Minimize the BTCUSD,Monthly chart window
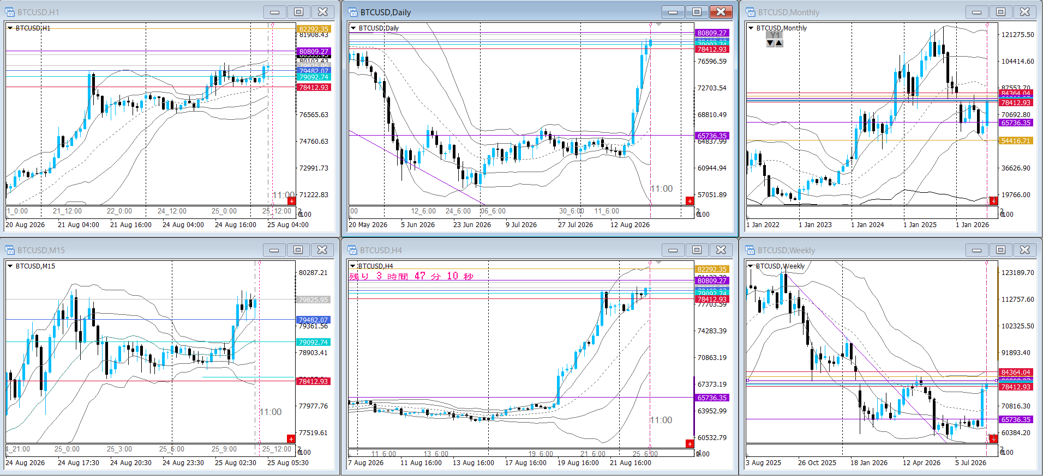 point(976,12)
